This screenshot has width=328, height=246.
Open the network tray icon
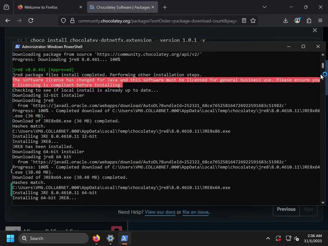tap(288, 238)
